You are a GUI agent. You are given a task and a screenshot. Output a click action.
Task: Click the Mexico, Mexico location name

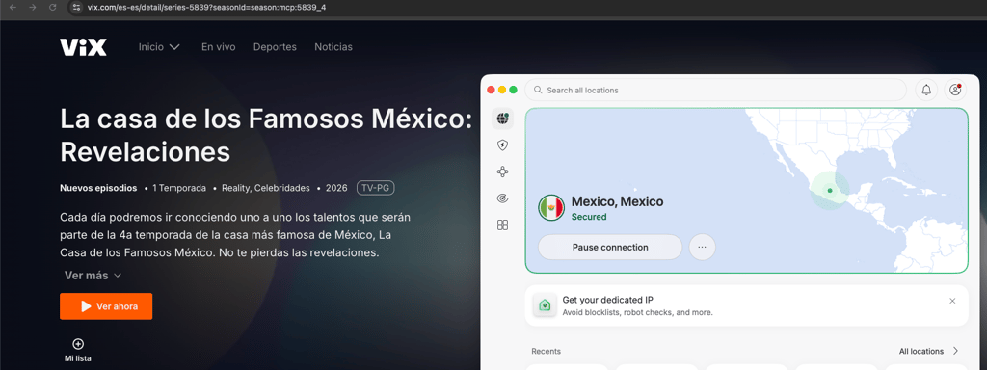[x=617, y=202]
